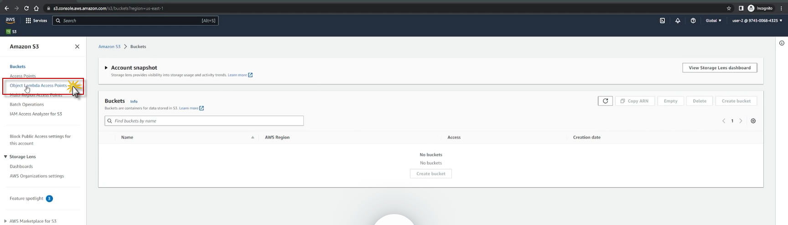
Task: Sort buckets by the Name column arrow
Action: 253,137
